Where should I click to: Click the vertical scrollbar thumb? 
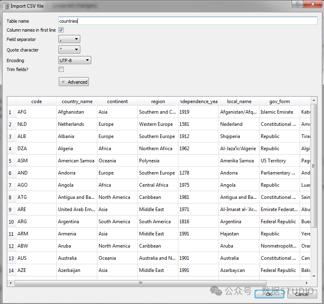coord(314,166)
